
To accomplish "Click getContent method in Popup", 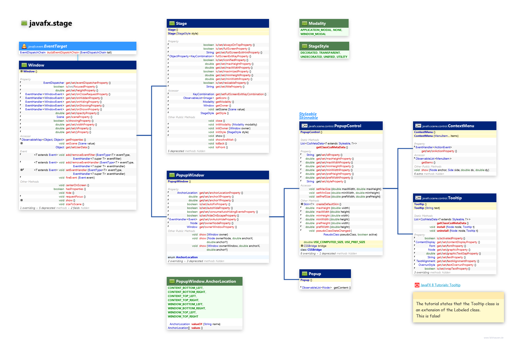I will [341, 288].
